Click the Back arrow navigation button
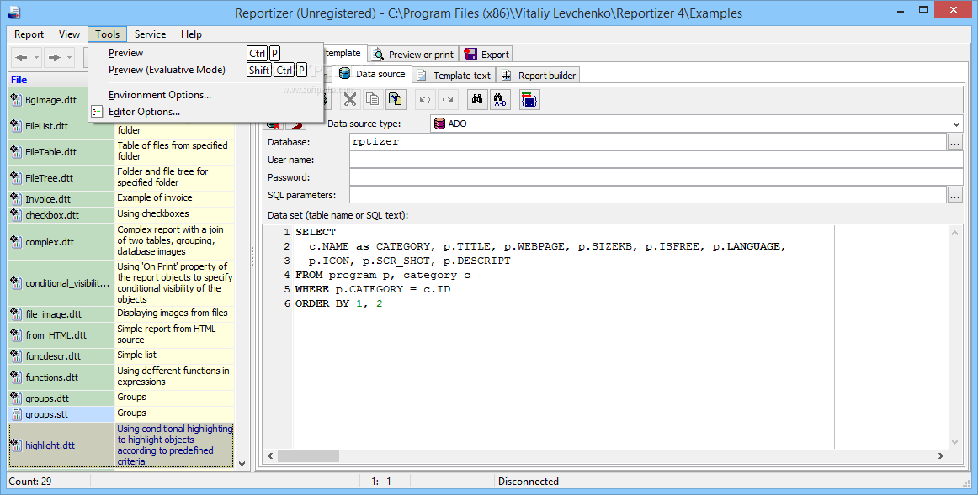 click(x=21, y=57)
